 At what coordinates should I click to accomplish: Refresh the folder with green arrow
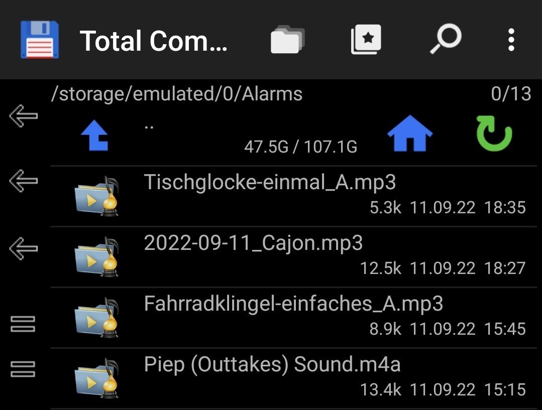pyautogui.click(x=494, y=134)
